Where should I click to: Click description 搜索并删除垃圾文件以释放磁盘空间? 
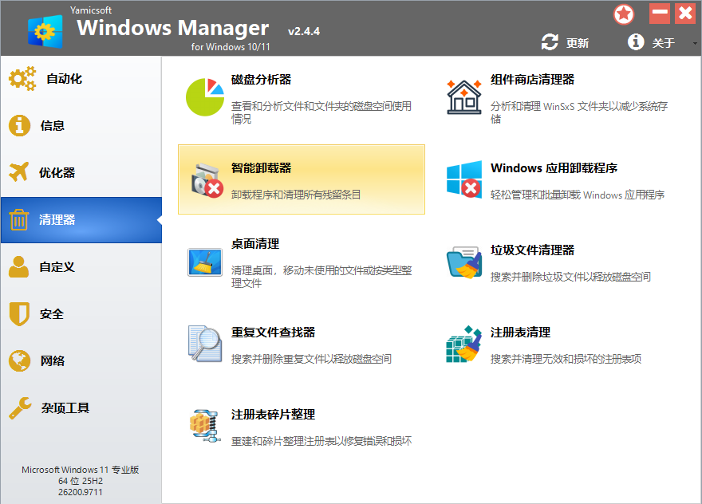click(570, 277)
